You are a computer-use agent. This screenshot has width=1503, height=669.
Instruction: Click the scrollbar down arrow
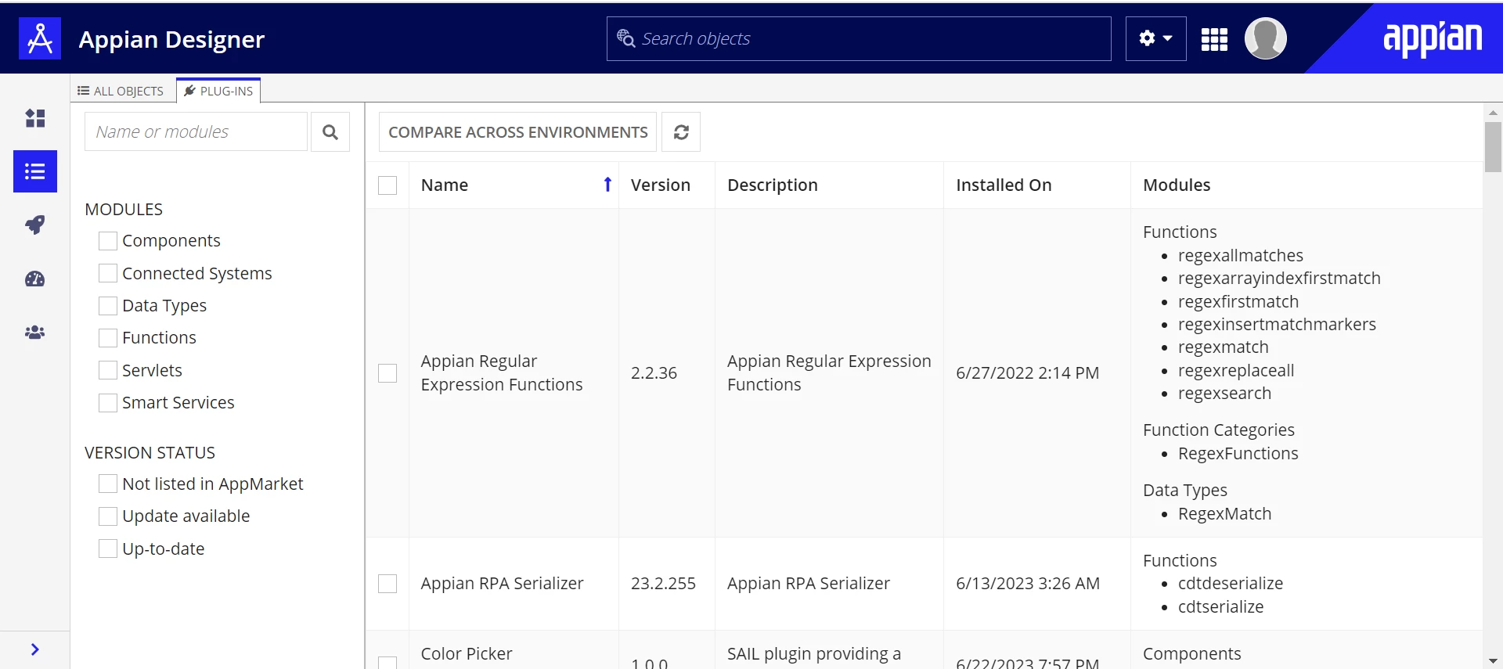(x=1493, y=661)
